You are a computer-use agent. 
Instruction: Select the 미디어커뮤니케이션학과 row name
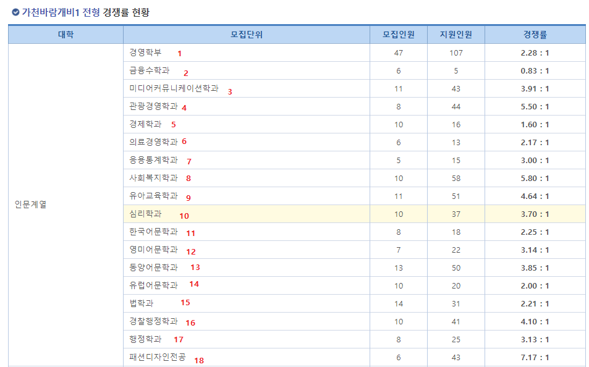(x=174, y=88)
